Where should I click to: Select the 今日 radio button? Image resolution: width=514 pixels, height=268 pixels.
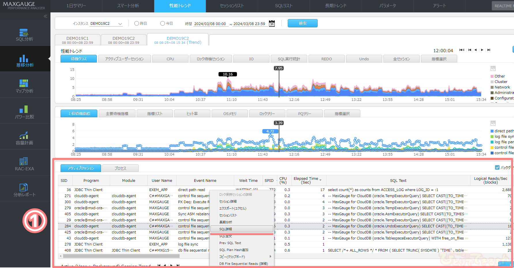coord(163,24)
